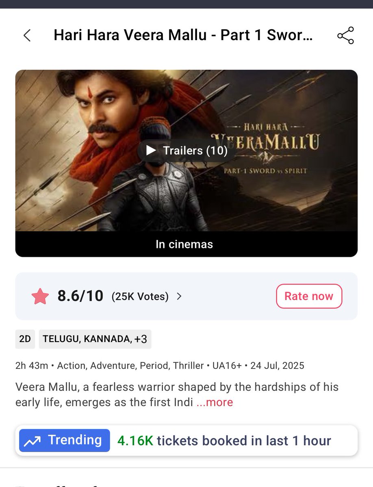373x487 pixels.
Task: Expand votes details chevron next to 25K Votes
Action: tap(179, 297)
